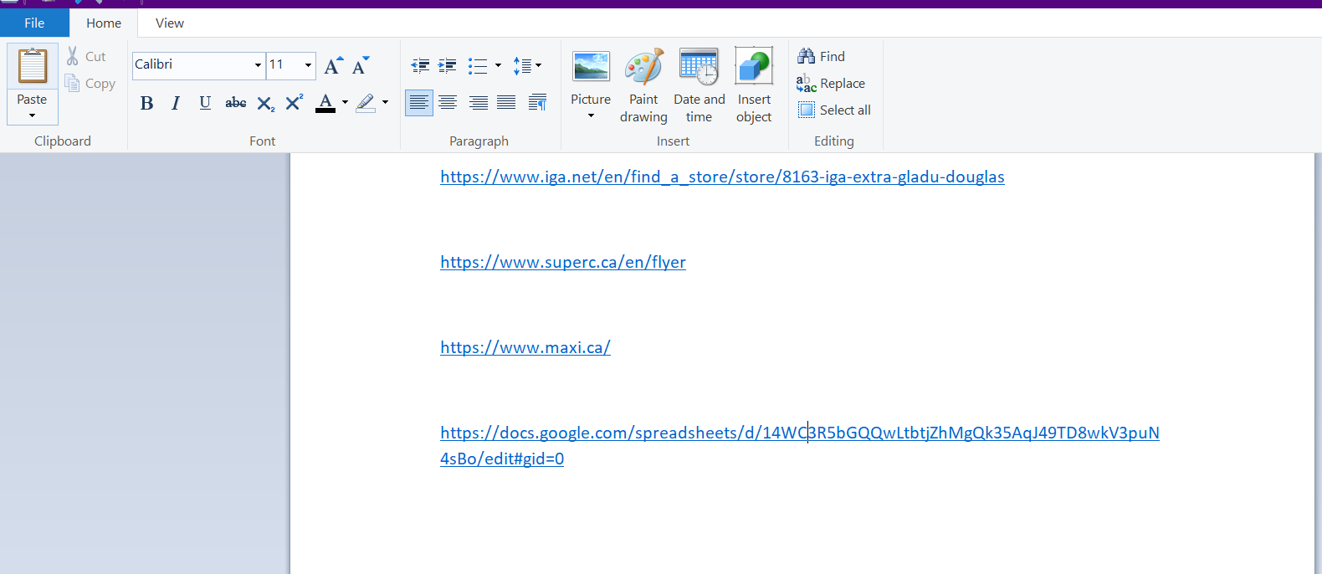Toggle underline formatting
Viewport: 1322px width, 574px height.
(x=205, y=103)
